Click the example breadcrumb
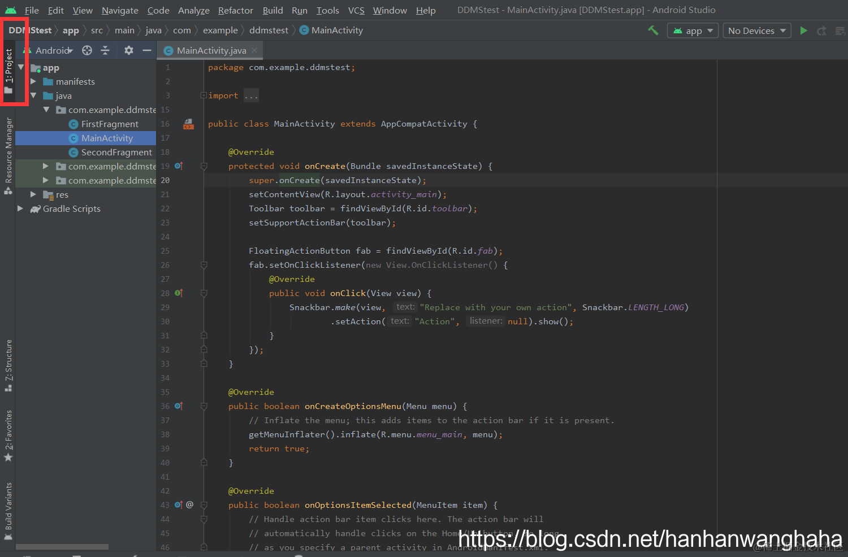Image resolution: width=848 pixels, height=557 pixels. [x=220, y=30]
